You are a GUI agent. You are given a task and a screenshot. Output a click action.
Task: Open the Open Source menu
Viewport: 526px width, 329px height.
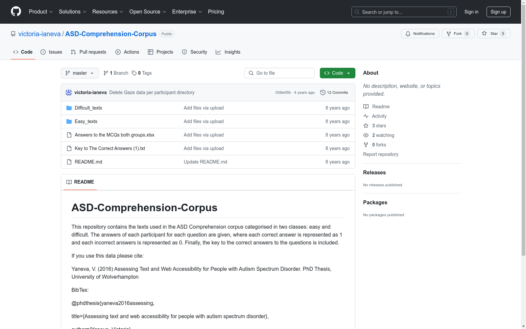click(148, 12)
